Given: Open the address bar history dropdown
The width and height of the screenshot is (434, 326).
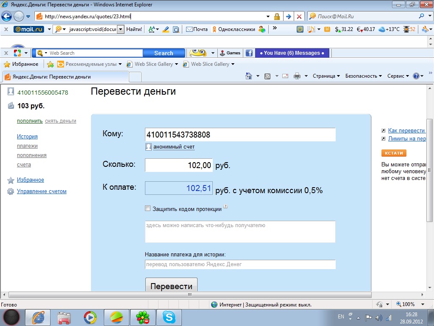Looking at the screenshot, I should pos(268,17).
